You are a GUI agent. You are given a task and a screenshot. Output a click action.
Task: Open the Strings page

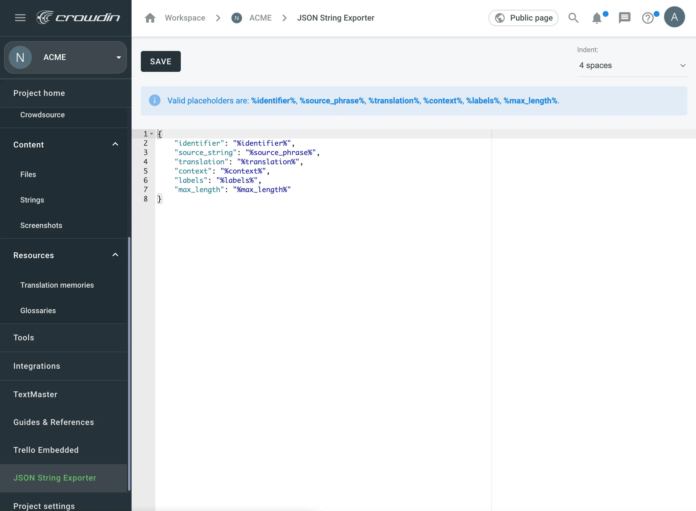32,200
